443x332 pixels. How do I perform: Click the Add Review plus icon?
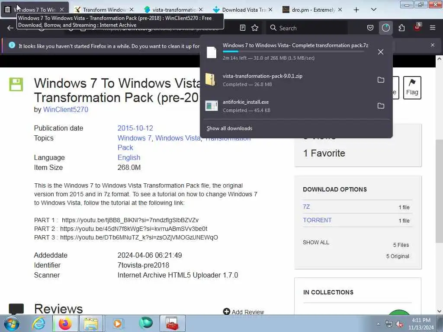click(226, 311)
